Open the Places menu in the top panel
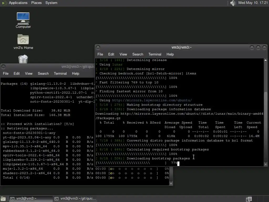This screenshot has height=202, width=269. tap(36, 3)
